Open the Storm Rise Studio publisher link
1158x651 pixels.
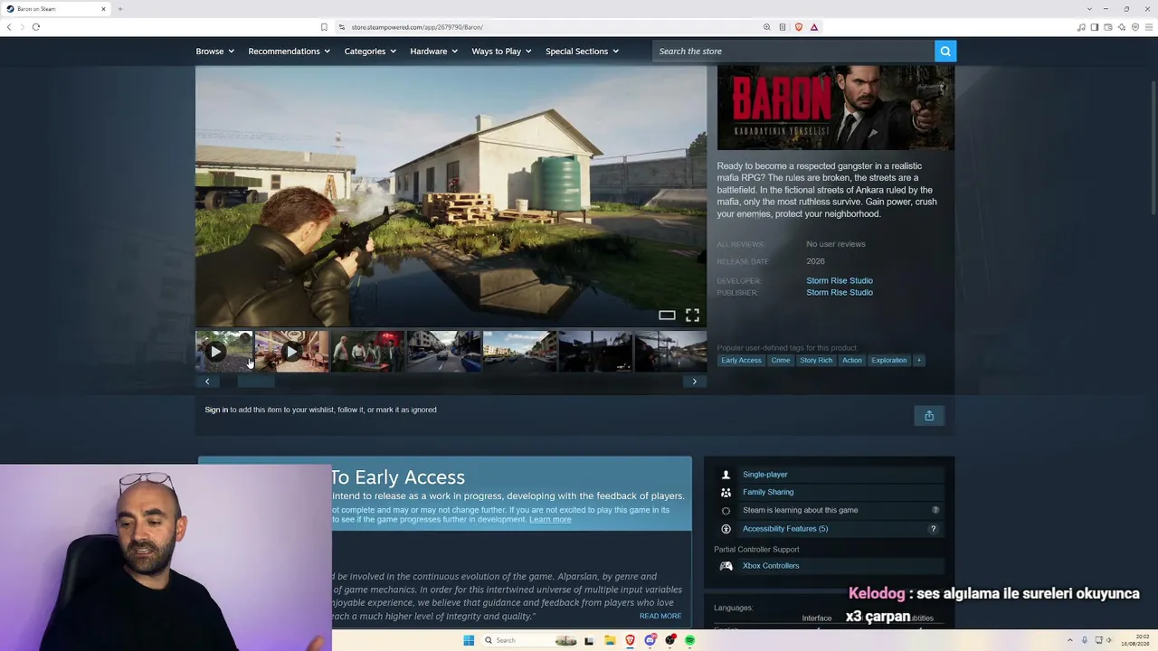tap(840, 293)
